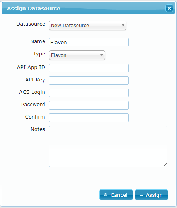
Task: Click the Assign button
Action: point(151,195)
